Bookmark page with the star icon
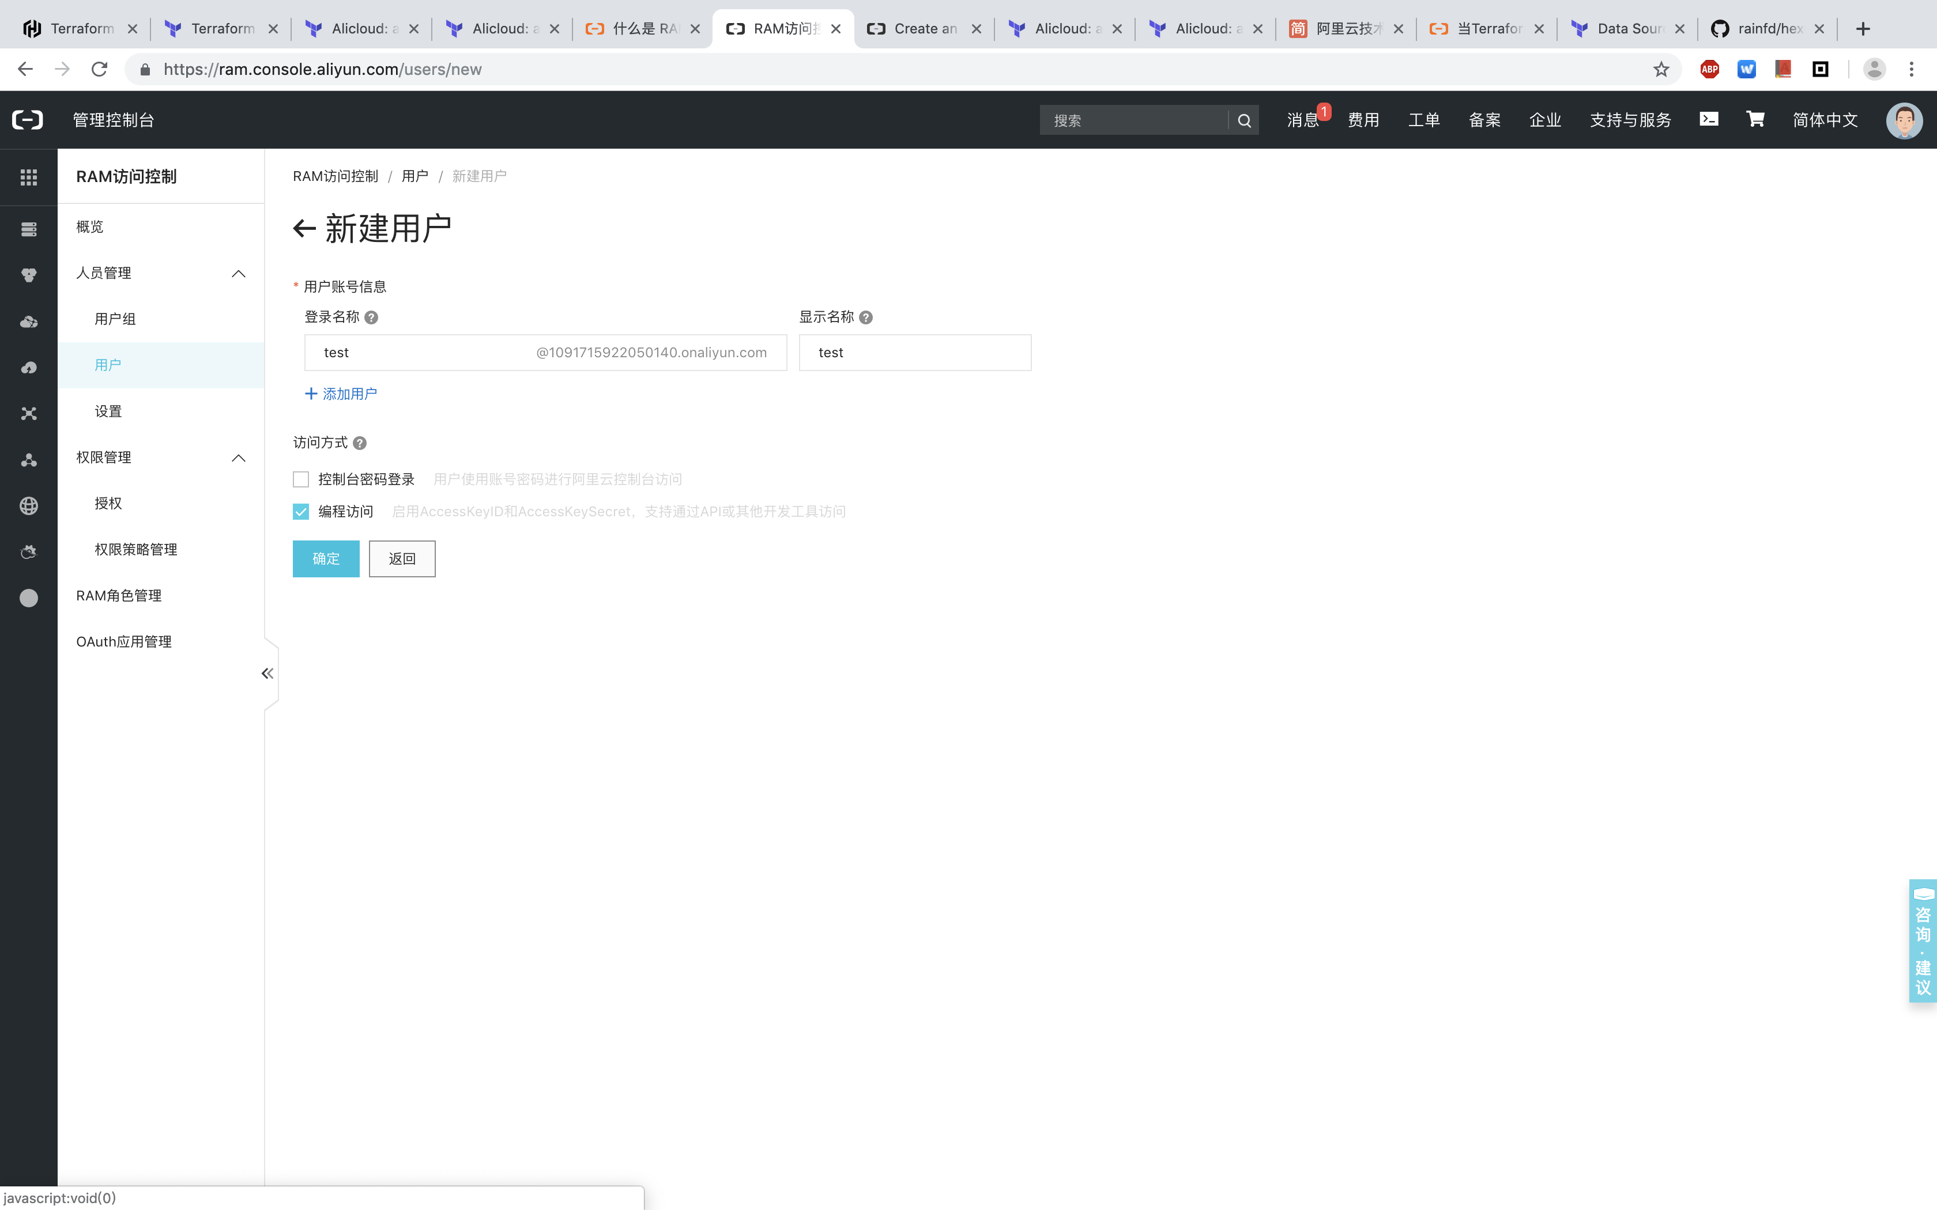 (1661, 70)
